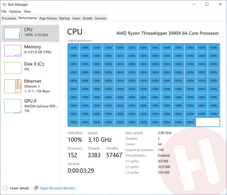The image size is (227, 195).
Task: Click the Task Manager app icon in title bar
Action: click(4, 5)
